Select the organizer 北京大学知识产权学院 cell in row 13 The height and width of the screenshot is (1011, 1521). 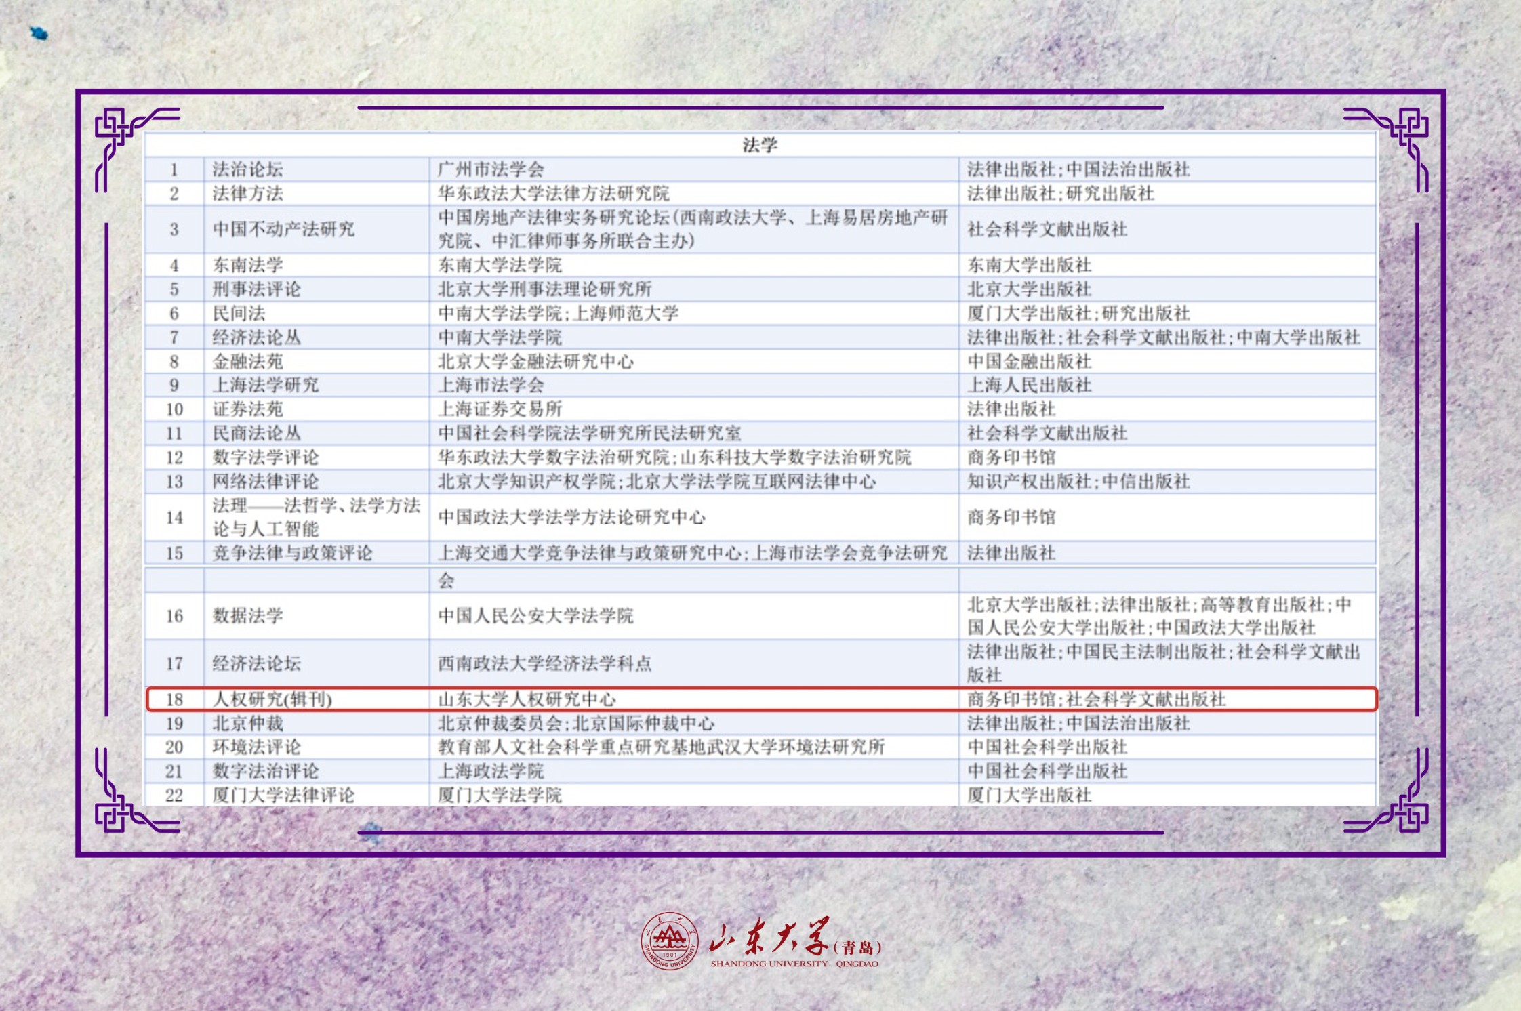(656, 482)
